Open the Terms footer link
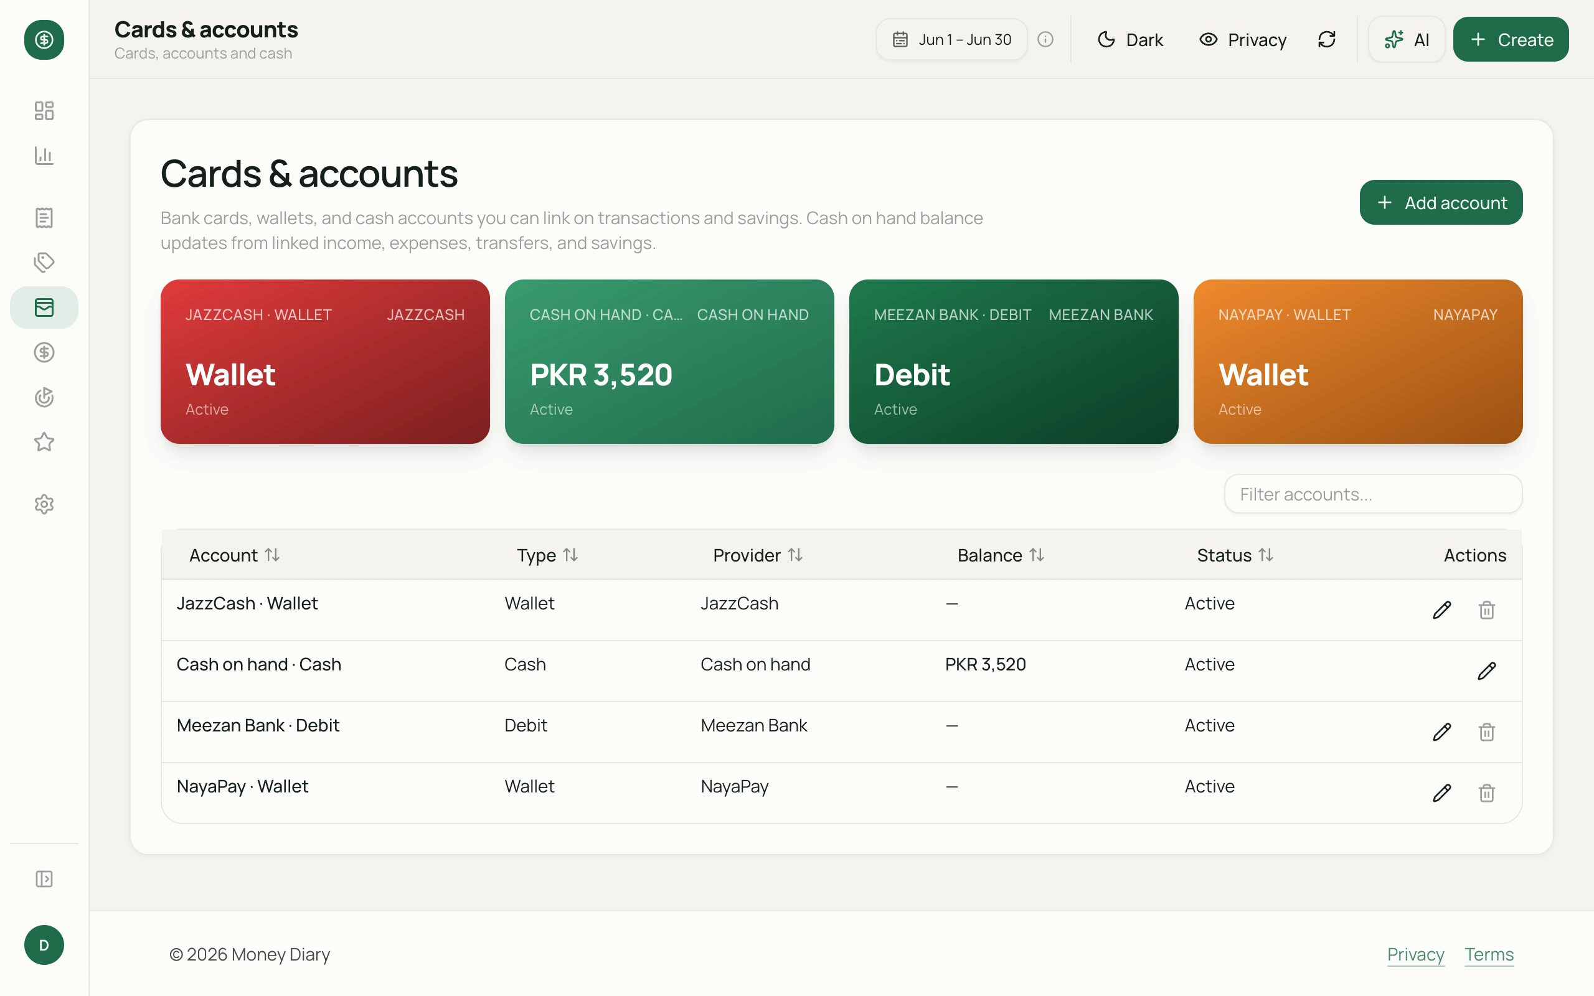This screenshot has width=1594, height=996. coord(1489,954)
